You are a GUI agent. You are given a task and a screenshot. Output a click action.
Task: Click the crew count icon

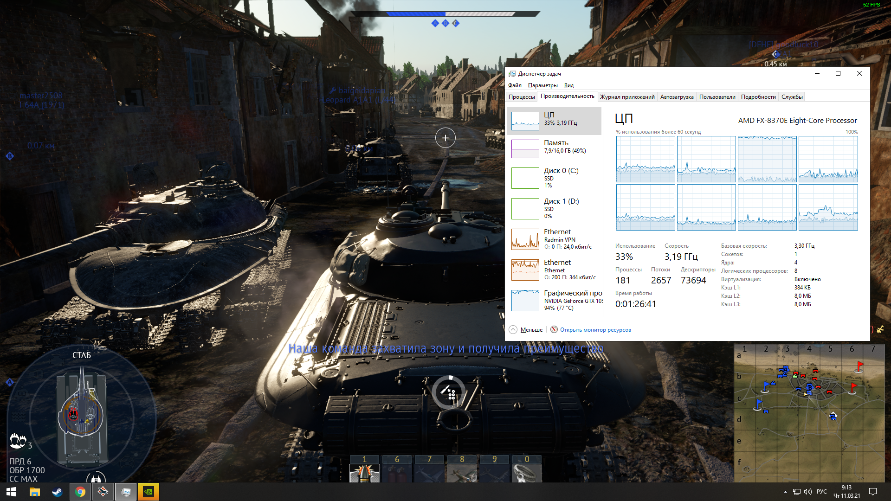[18, 441]
